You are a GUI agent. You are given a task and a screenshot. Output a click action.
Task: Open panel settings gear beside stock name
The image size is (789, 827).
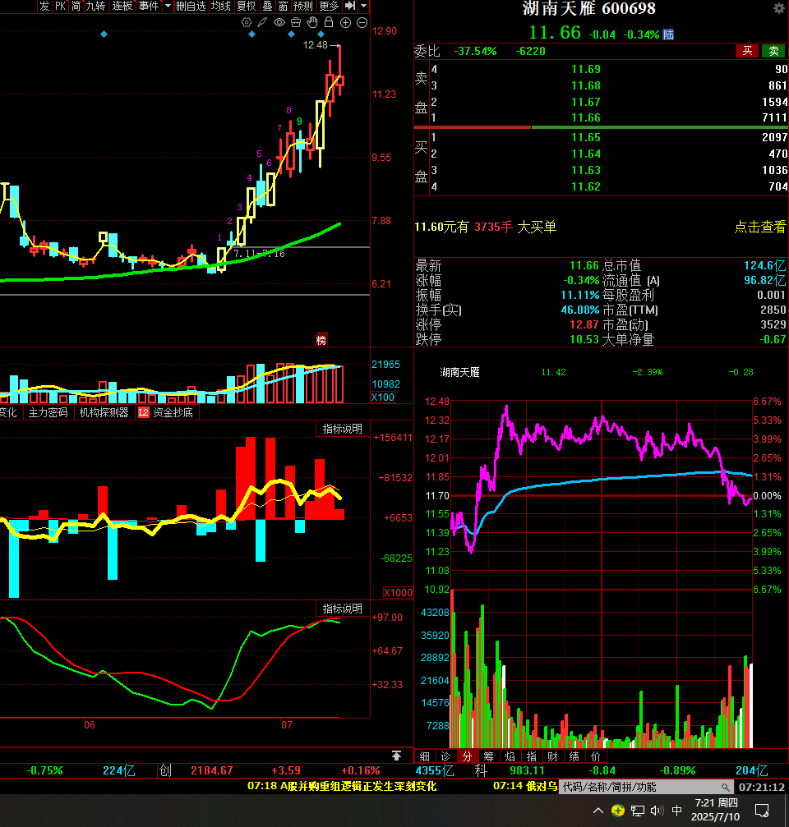[x=779, y=8]
